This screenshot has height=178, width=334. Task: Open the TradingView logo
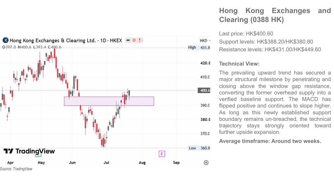tap(29, 151)
